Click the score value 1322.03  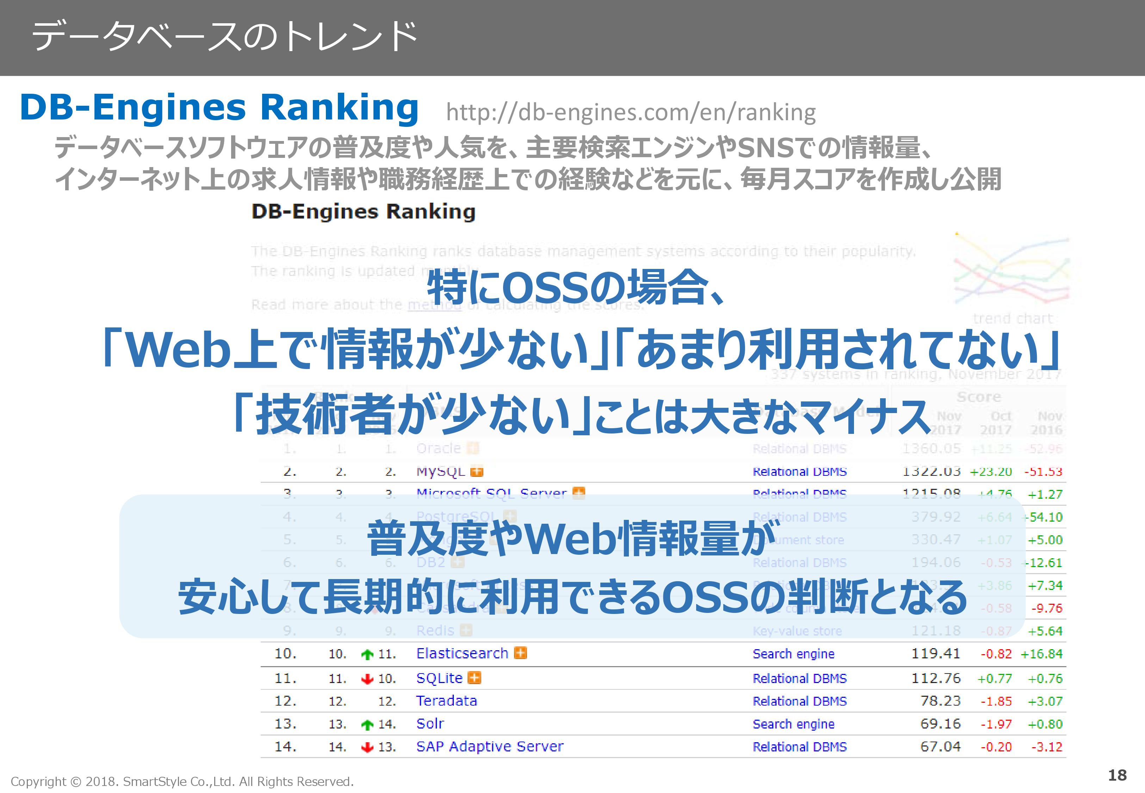pyautogui.click(x=932, y=472)
